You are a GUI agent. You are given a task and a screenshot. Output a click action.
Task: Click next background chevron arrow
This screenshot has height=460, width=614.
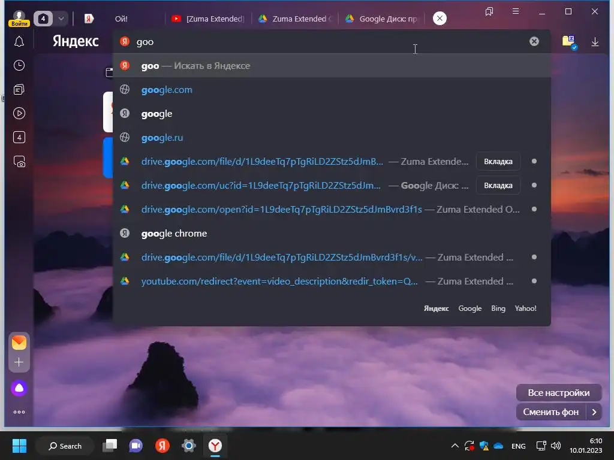click(x=594, y=412)
